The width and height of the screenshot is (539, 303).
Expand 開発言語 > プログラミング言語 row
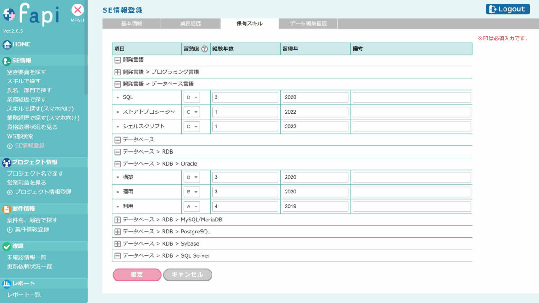(x=118, y=72)
